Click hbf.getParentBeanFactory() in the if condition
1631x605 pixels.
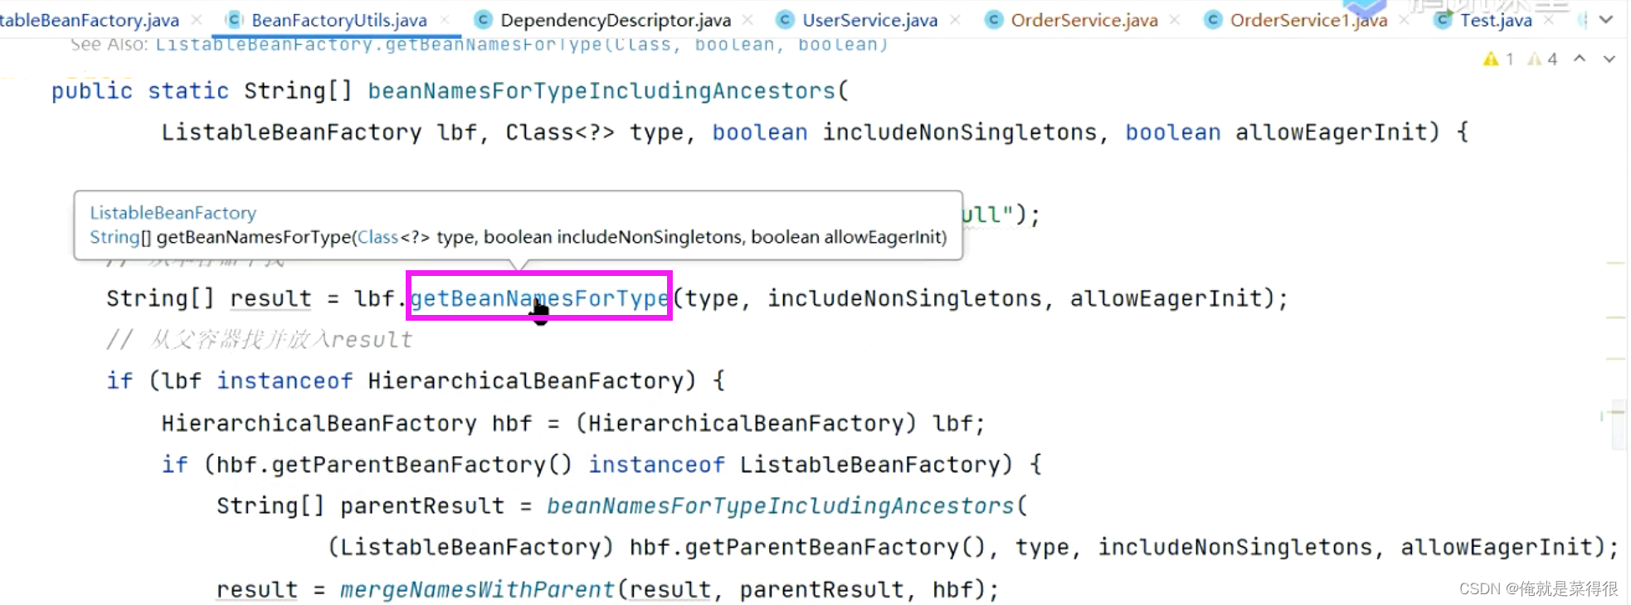tap(394, 464)
